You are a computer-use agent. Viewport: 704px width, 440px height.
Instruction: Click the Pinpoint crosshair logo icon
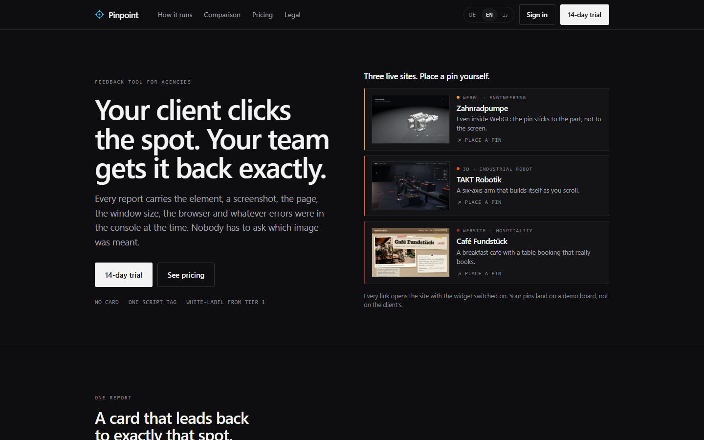click(99, 15)
